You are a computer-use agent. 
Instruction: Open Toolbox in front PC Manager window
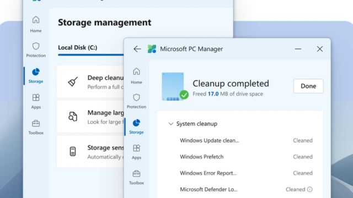pyautogui.click(x=136, y=177)
